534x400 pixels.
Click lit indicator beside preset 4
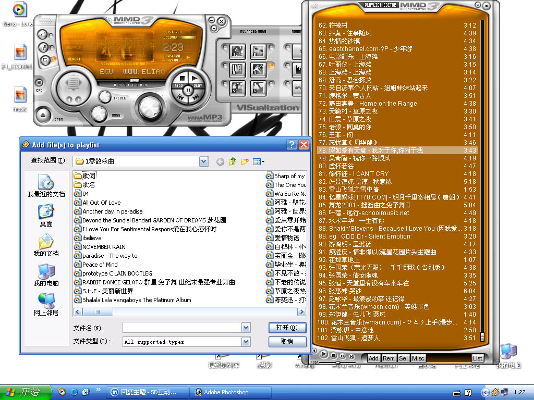(x=271, y=65)
